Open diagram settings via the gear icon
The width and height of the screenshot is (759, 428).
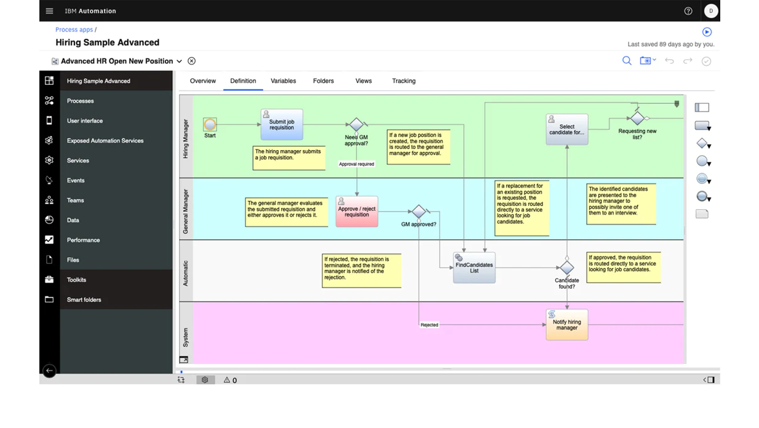point(205,379)
